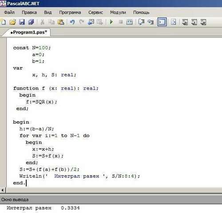Save the program with the floppy icon
The height and width of the screenshot is (213, 222).
tap(22, 22)
